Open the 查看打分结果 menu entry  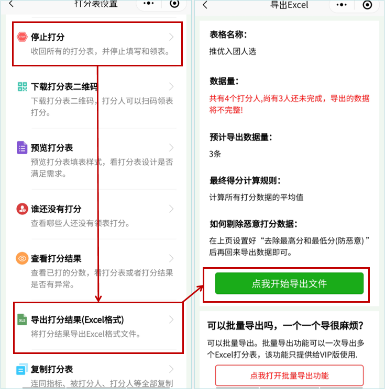(97, 270)
